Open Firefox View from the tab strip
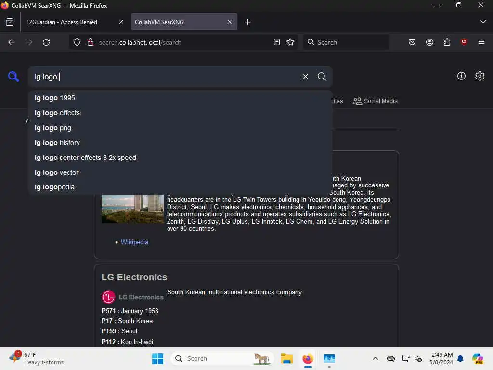 [10, 22]
